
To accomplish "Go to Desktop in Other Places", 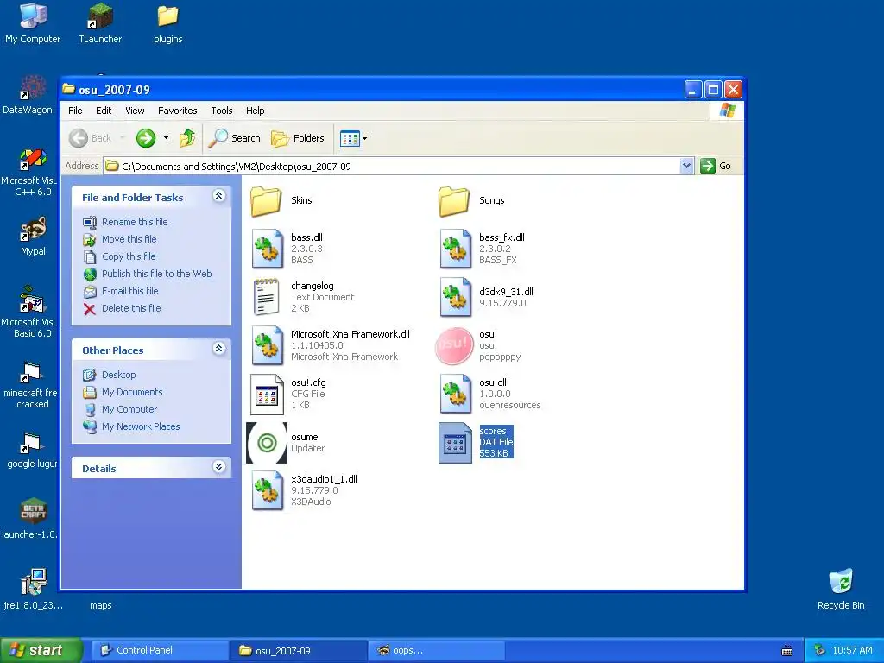I will click(x=118, y=375).
